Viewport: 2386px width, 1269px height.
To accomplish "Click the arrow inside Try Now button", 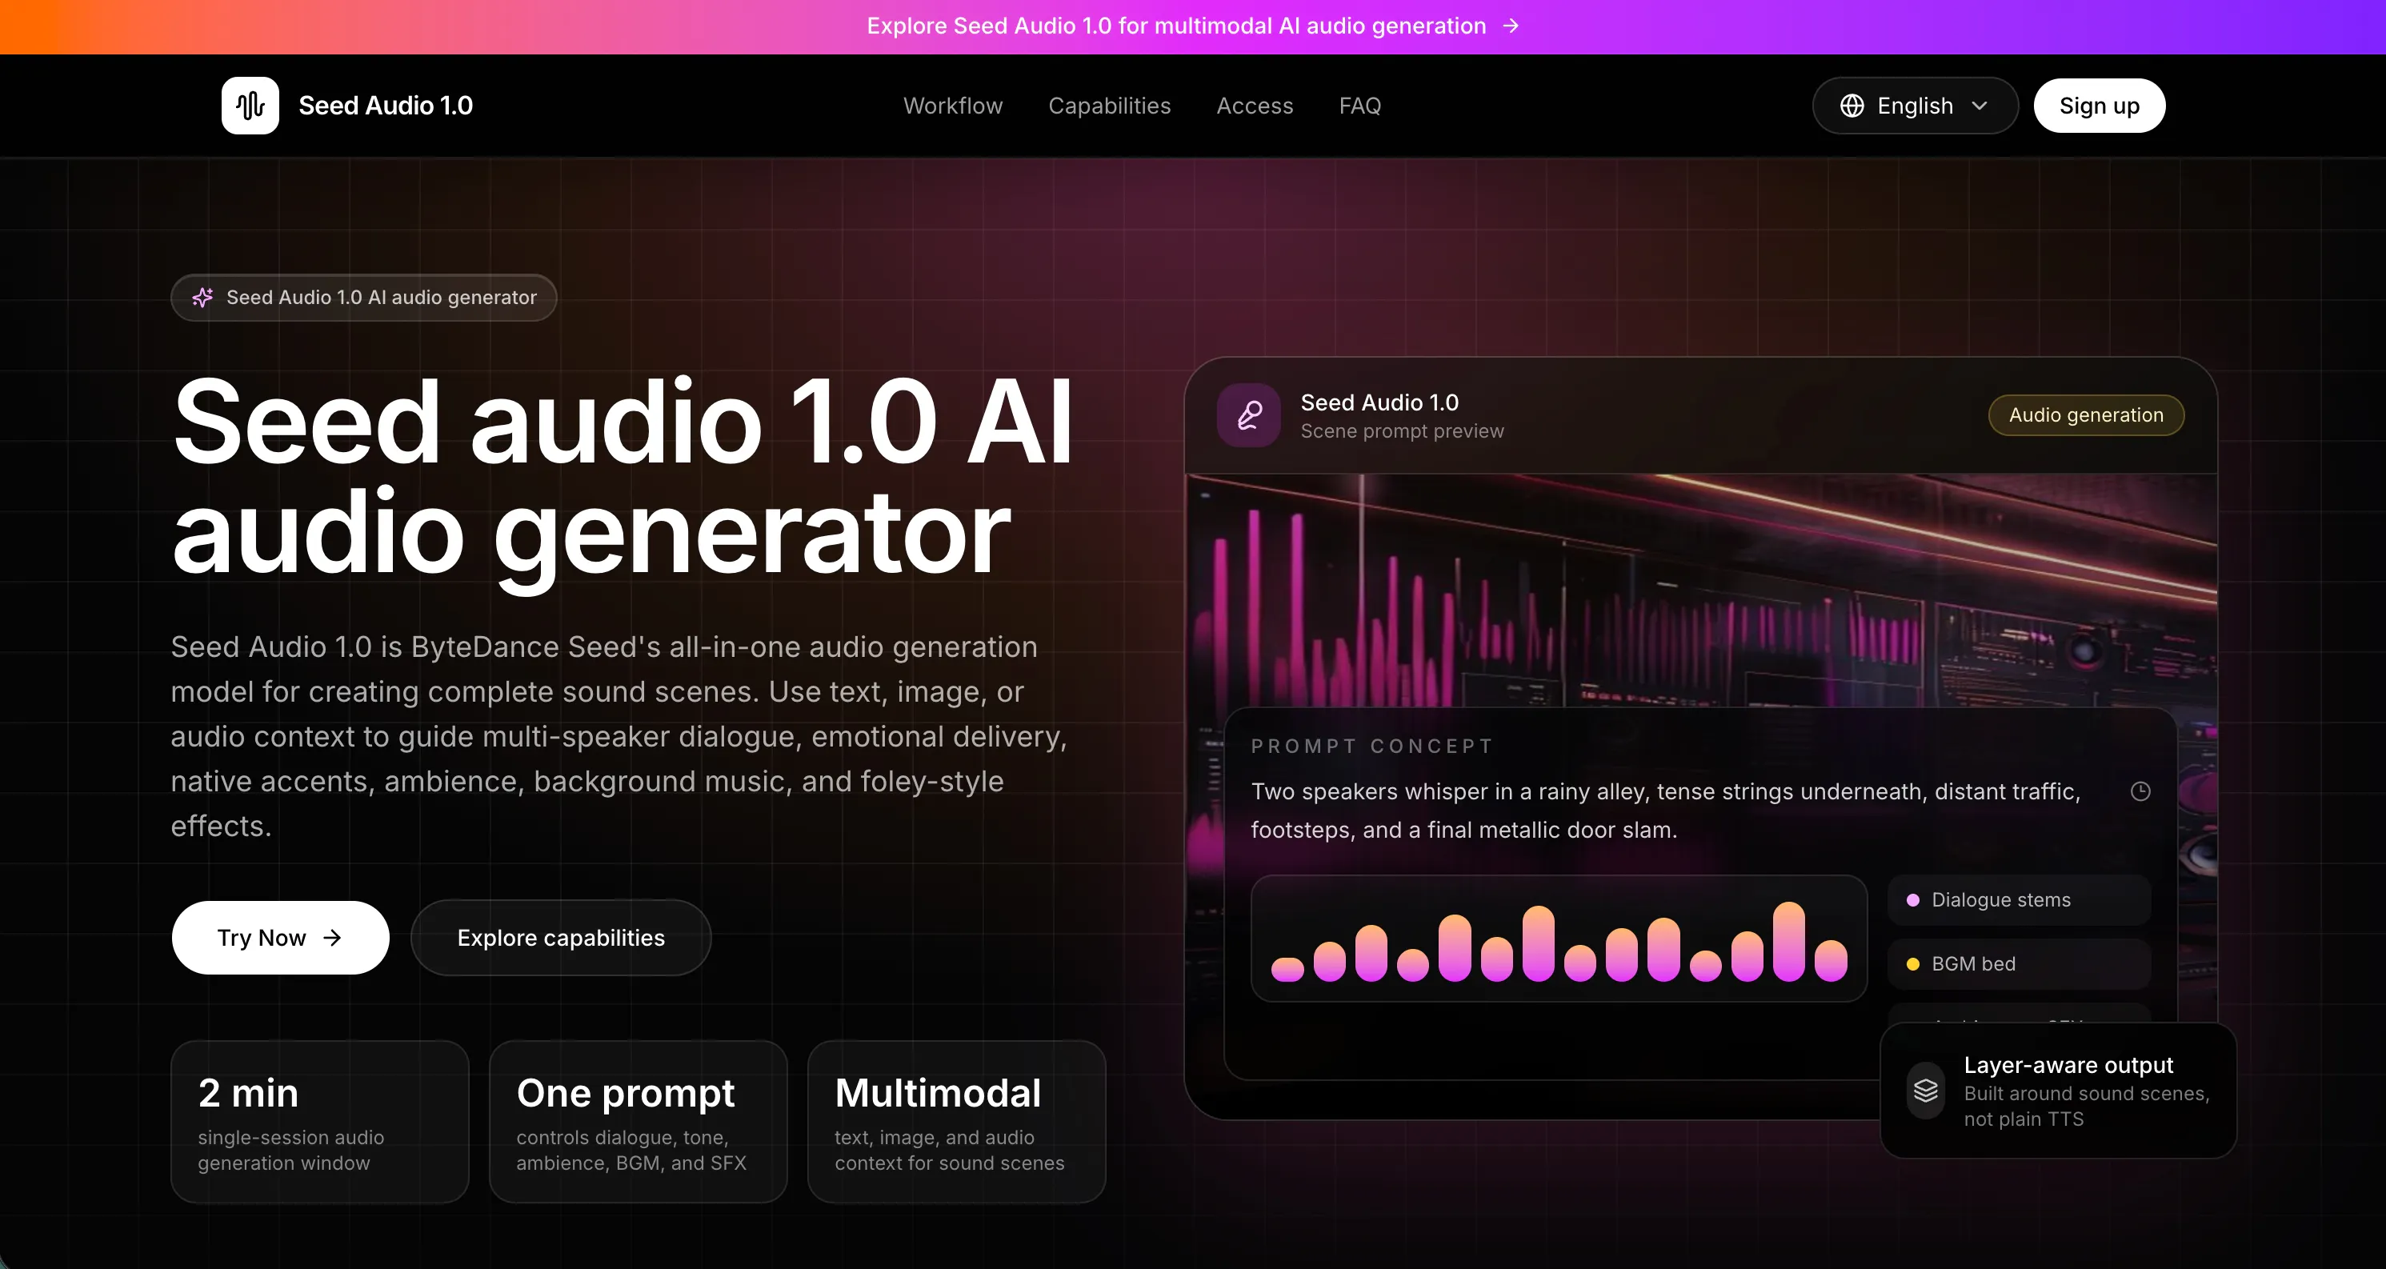I will pyautogui.click(x=333, y=938).
